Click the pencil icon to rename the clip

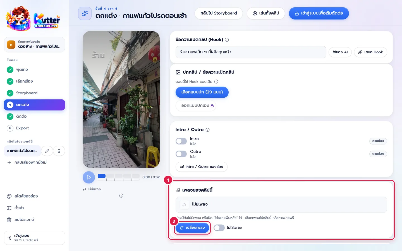47,151
